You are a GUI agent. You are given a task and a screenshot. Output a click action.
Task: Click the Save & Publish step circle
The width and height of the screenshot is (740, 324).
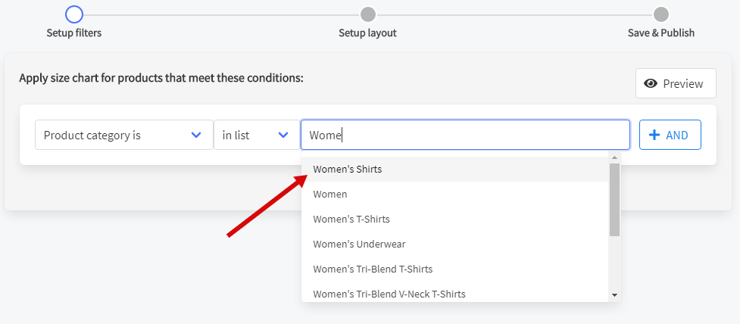coord(661,14)
